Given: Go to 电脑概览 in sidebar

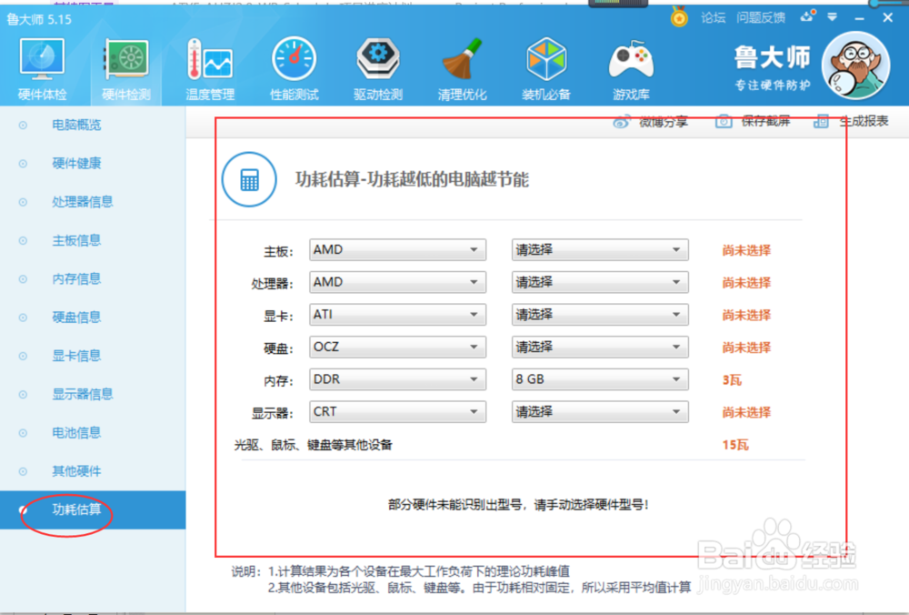Looking at the screenshot, I should 76,125.
